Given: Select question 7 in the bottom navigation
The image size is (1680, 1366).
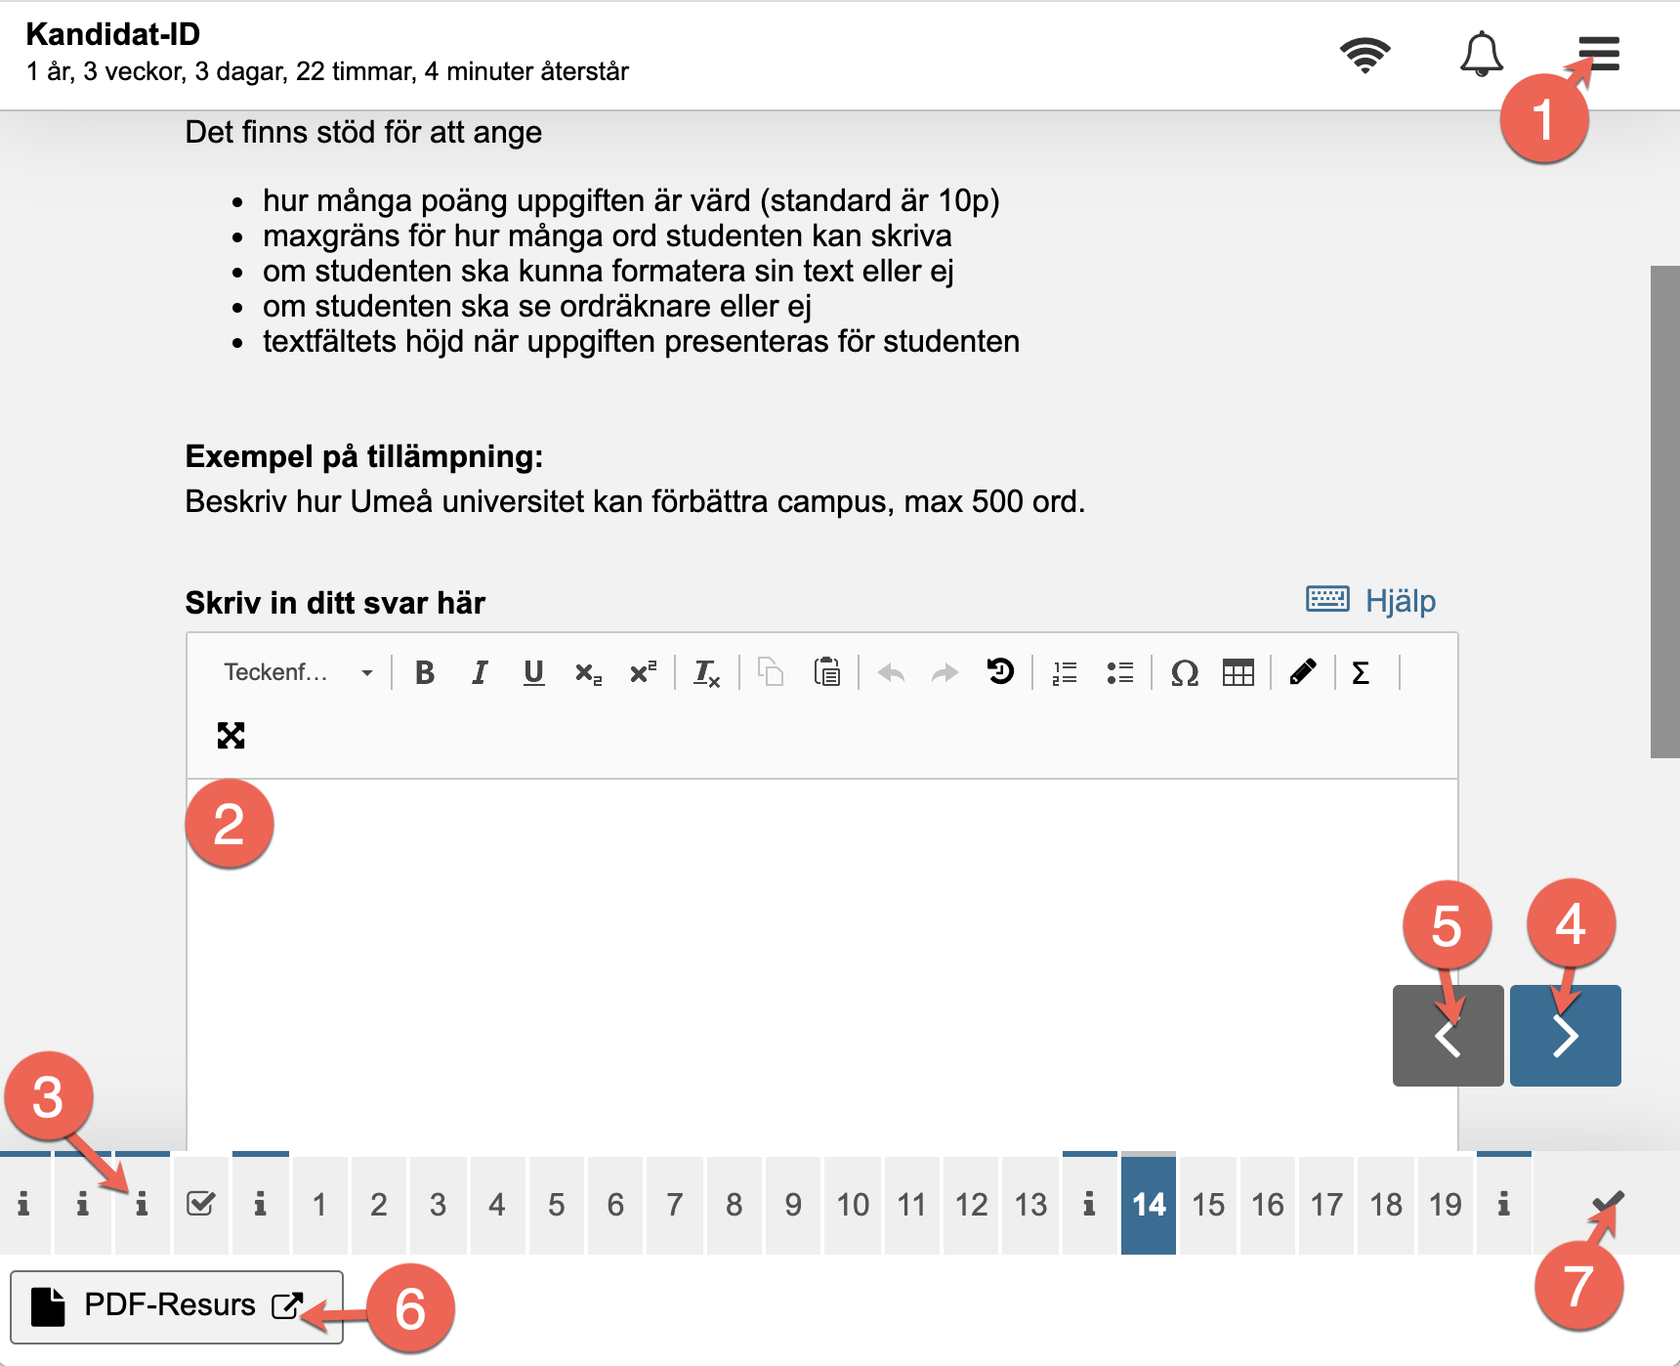Looking at the screenshot, I should (675, 1205).
